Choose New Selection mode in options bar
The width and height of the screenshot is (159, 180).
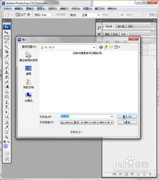(x=18, y=15)
